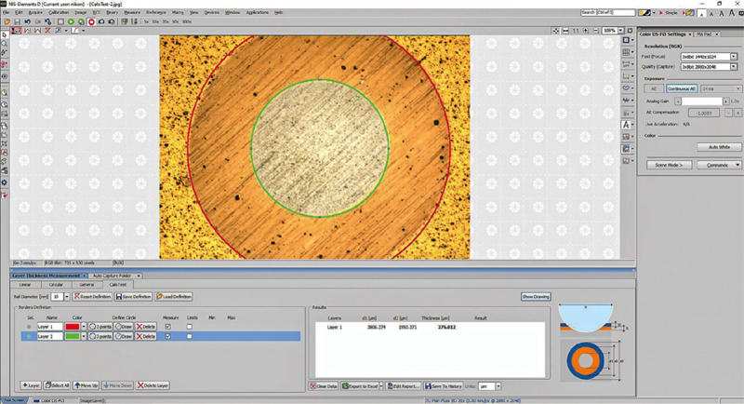
Task: Click the red stop/record circle icon
Action: pyautogui.click(x=91, y=21)
